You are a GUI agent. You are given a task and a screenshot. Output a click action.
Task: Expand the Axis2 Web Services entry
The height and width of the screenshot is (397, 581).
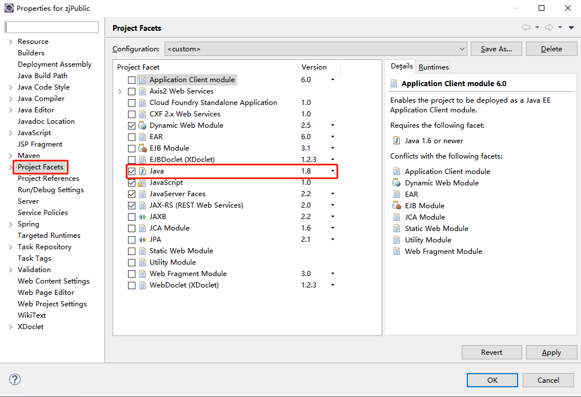tap(120, 91)
